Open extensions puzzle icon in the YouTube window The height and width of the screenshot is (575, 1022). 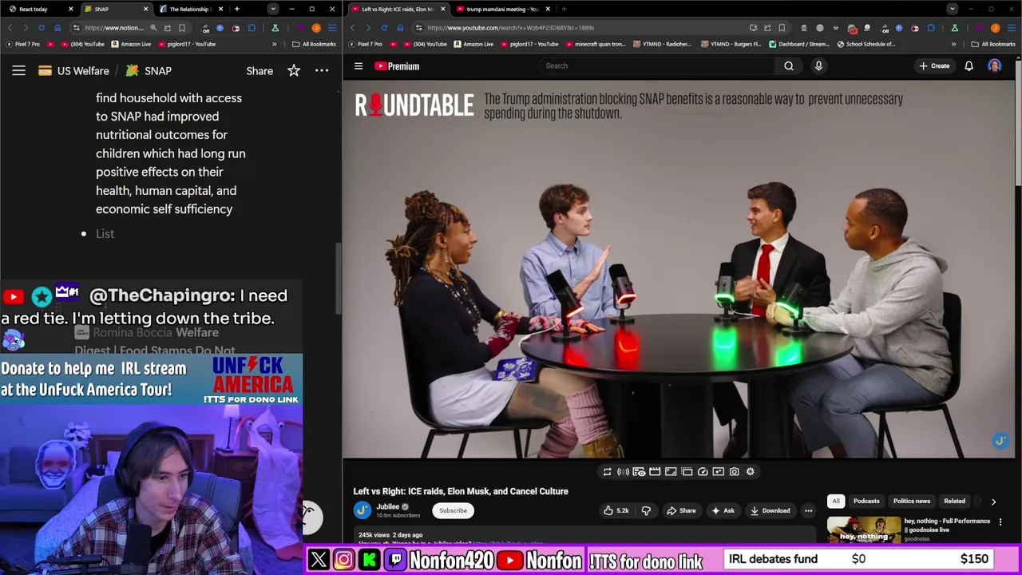pyautogui.click(x=932, y=28)
